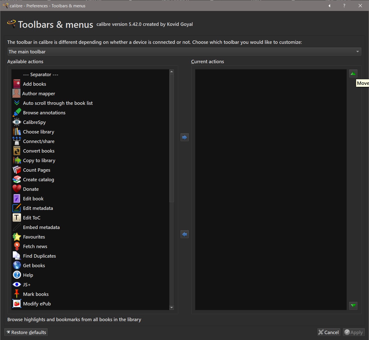The width and height of the screenshot is (369, 340).
Task: Click inside the Current actions list box
Action: point(271,190)
